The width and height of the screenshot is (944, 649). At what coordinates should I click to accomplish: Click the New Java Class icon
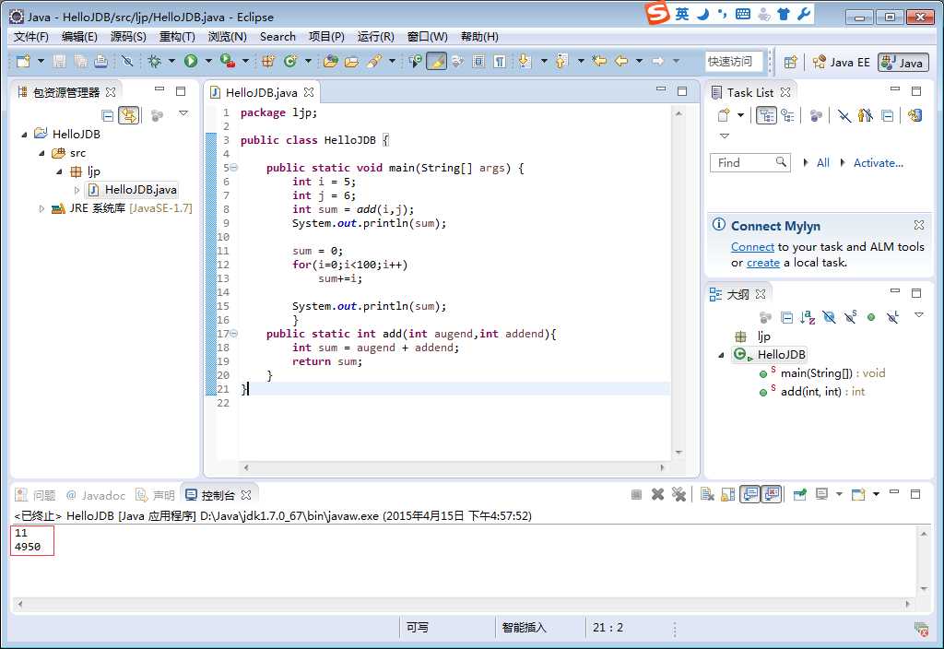click(x=290, y=61)
